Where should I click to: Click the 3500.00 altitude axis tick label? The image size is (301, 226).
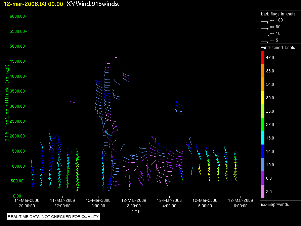coord(17,91)
